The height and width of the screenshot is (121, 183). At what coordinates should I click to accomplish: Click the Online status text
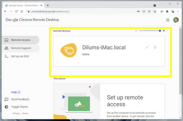[x=86, y=54]
